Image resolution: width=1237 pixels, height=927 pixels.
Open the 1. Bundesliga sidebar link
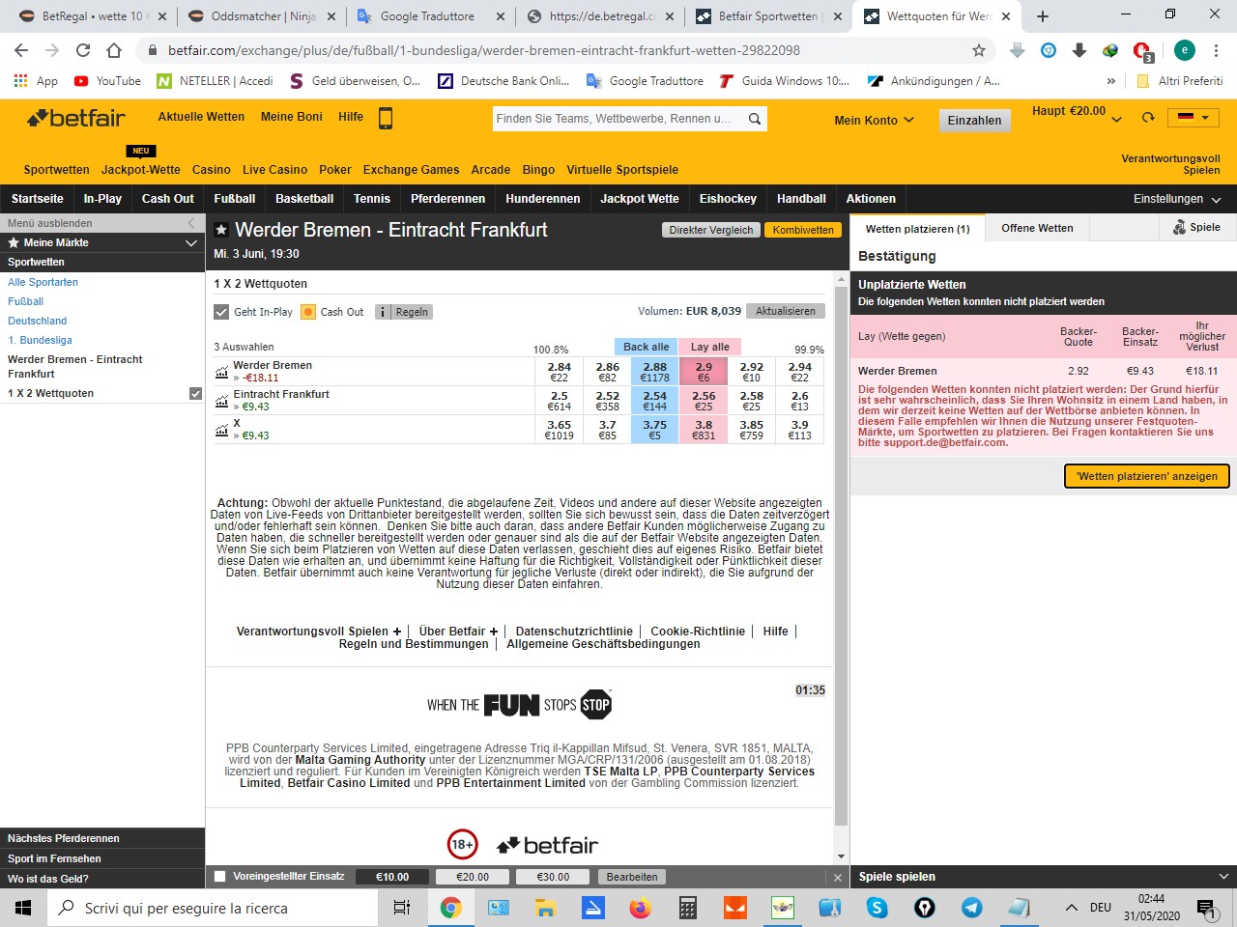[40, 340]
